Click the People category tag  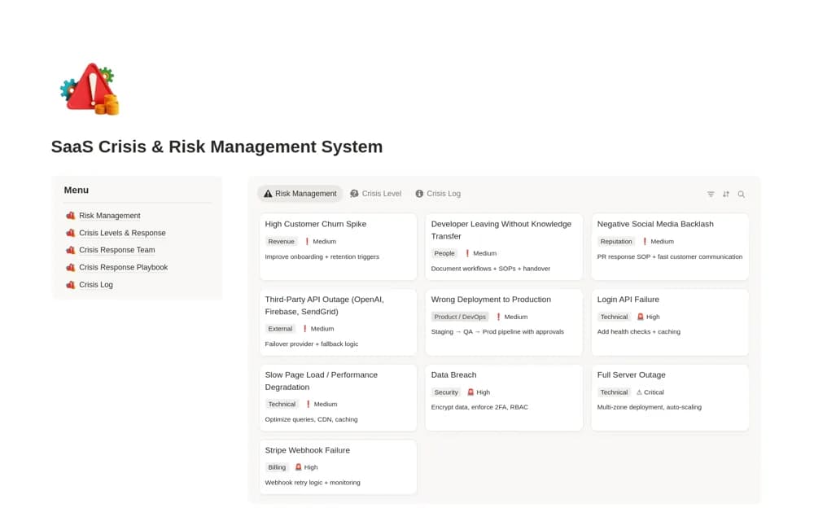click(444, 253)
